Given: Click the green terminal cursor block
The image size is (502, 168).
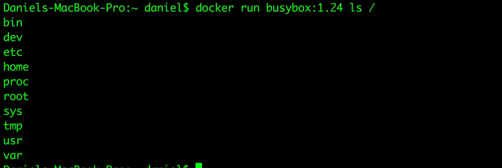Looking at the screenshot, I should point(198,165).
